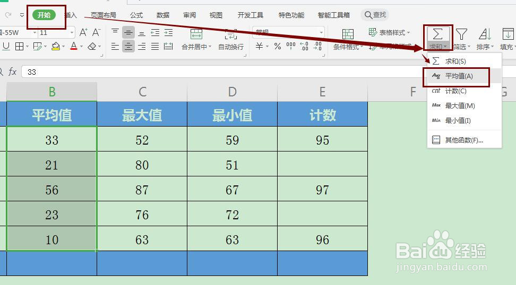Apply the ¥ currency format
The image size is (516, 285).
tap(259, 46)
